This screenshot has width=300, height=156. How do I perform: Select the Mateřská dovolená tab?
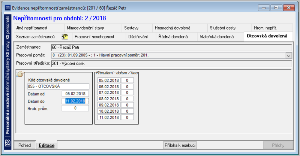point(220,37)
